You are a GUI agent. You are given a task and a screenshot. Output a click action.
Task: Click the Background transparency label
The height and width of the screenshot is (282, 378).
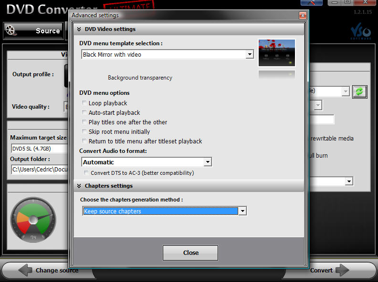(x=140, y=78)
